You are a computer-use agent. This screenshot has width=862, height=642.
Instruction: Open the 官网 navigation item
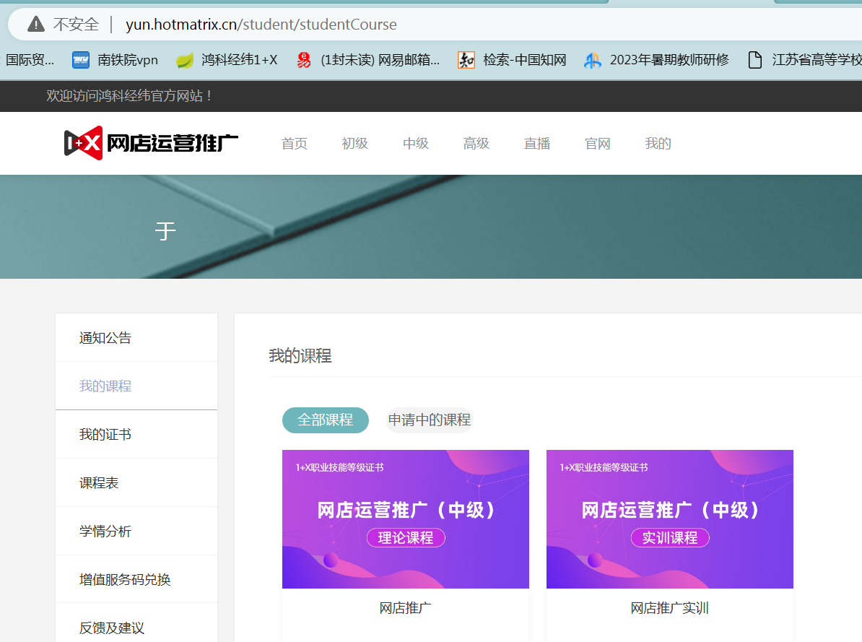pyautogui.click(x=598, y=144)
